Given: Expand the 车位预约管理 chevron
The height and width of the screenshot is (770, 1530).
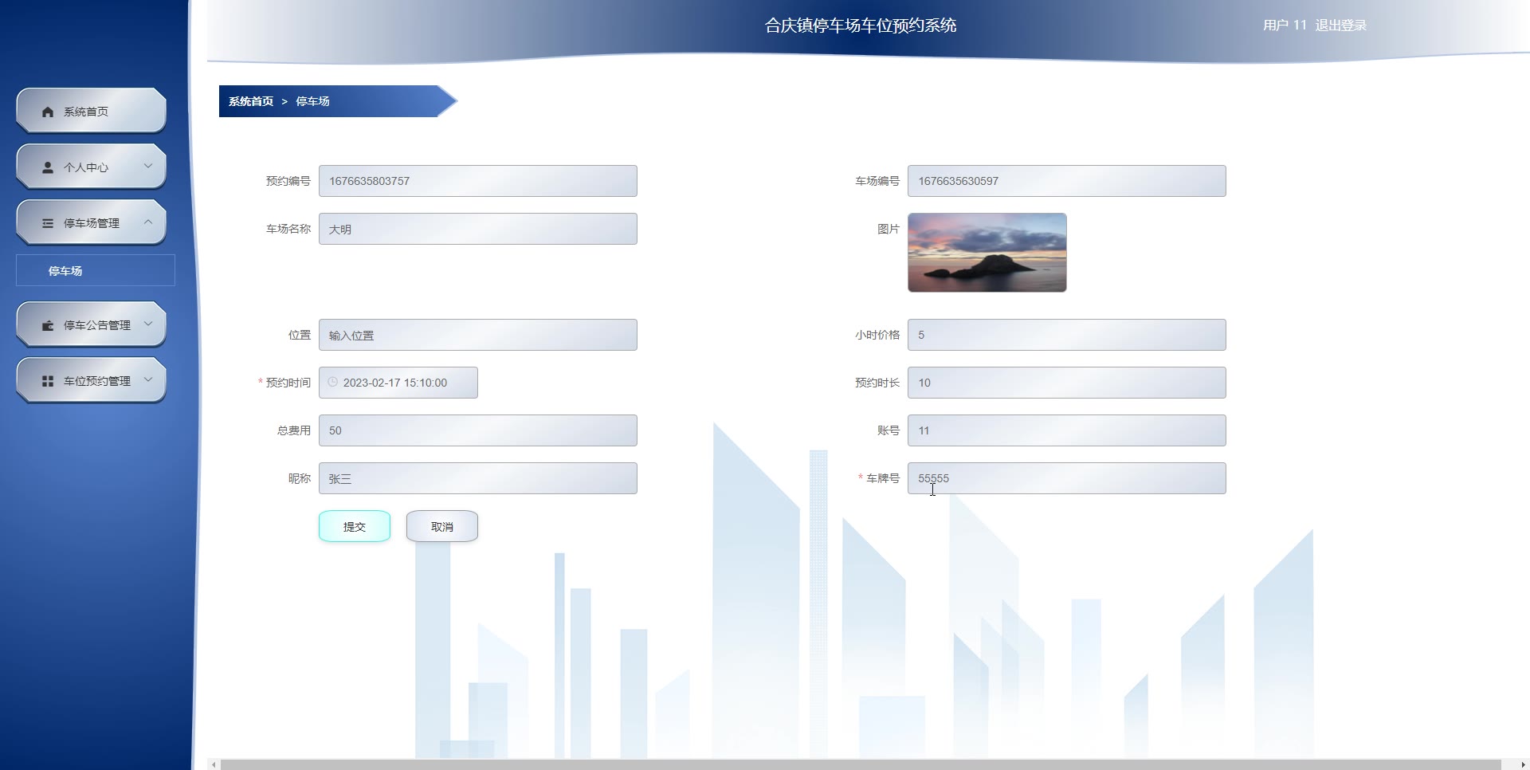Looking at the screenshot, I should [148, 379].
